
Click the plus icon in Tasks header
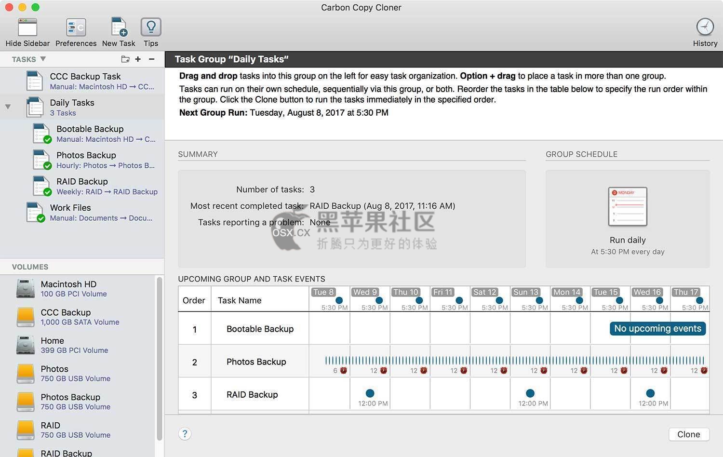(x=138, y=59)
